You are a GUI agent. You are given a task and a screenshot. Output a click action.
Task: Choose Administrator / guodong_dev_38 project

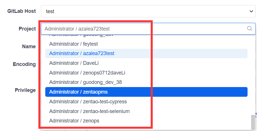85,82
